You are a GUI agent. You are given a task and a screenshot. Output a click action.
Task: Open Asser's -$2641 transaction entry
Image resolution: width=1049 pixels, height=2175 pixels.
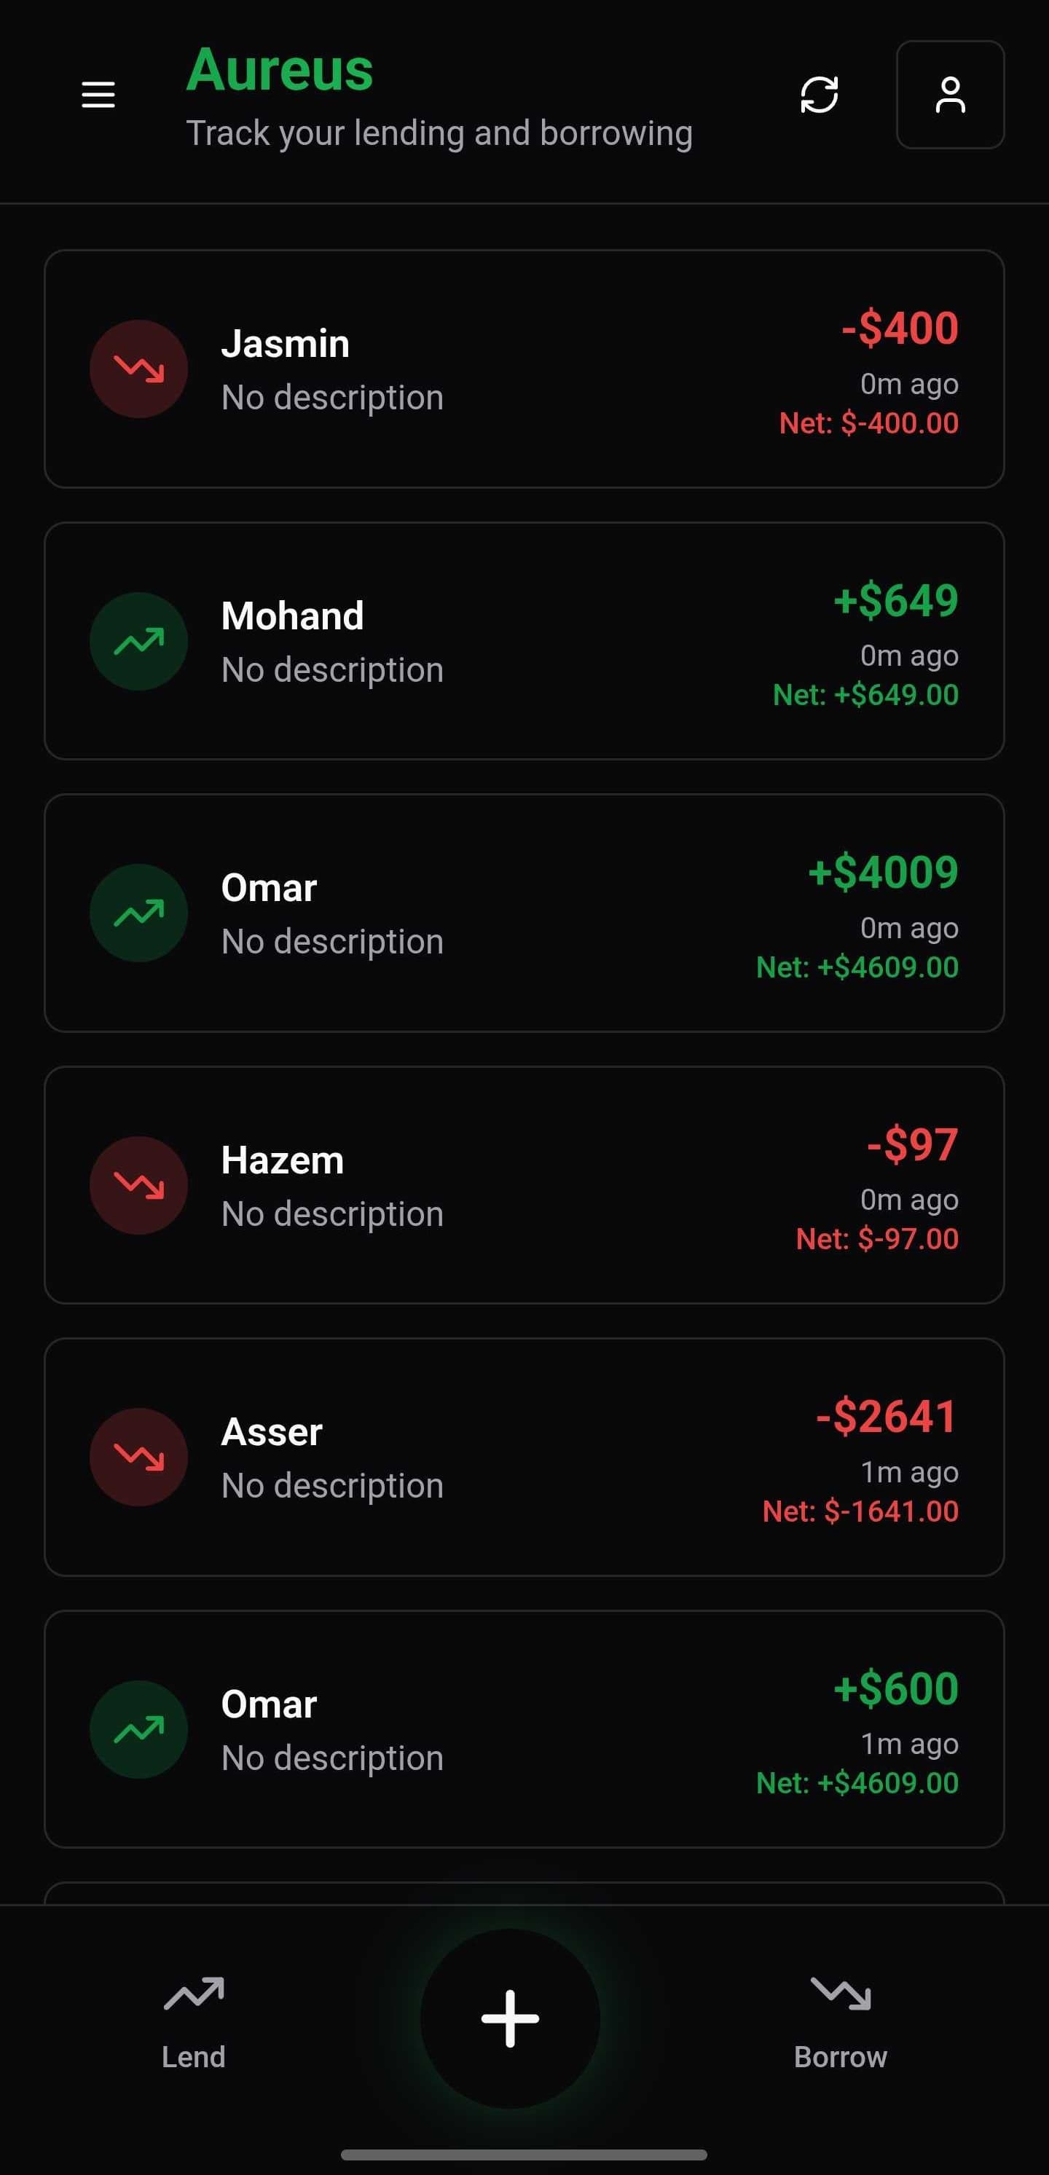(524, 1458)
